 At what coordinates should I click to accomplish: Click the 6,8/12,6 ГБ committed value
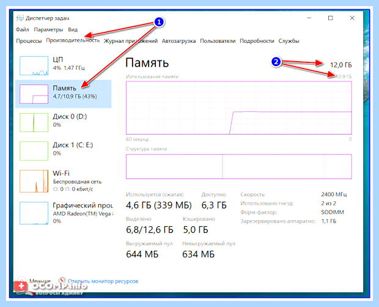pos(150,230)
